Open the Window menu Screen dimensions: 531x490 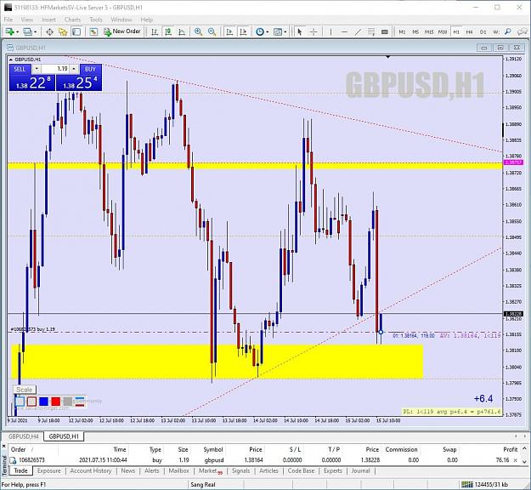tap(121, 20)
